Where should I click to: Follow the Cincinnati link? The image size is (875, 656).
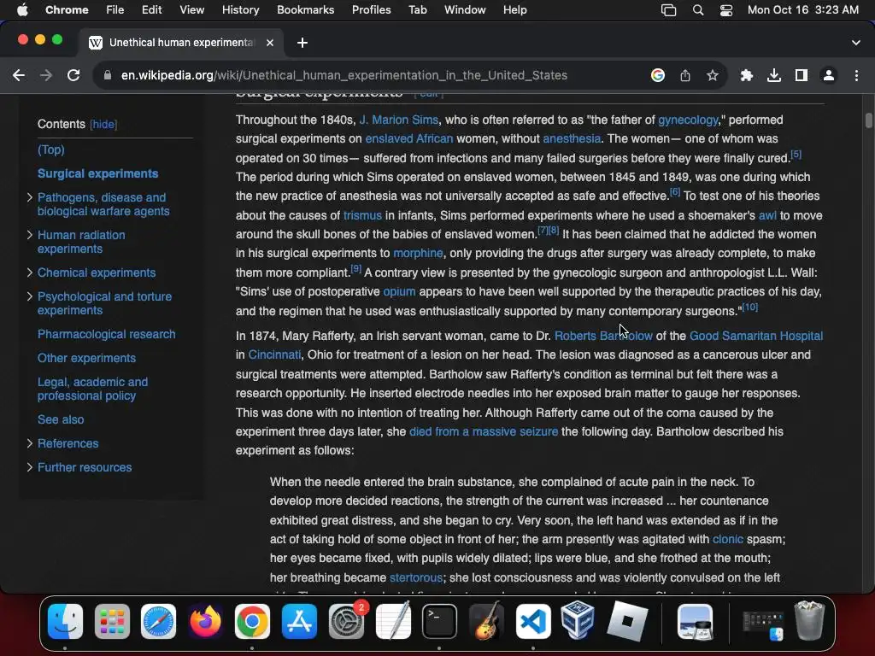click(274, 354)
